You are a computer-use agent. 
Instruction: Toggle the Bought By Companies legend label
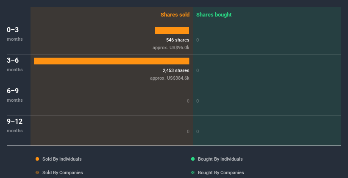[221, 172]
